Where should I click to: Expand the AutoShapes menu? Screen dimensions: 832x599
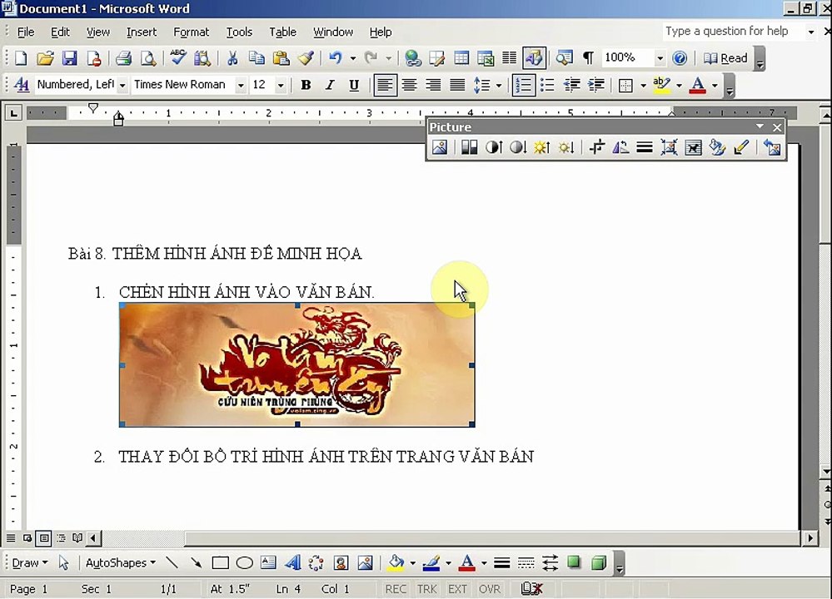(121, 562)
